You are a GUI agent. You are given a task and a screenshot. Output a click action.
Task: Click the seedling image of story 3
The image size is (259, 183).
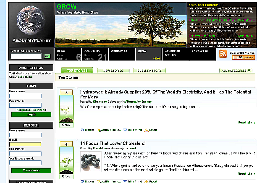(66, 109)
